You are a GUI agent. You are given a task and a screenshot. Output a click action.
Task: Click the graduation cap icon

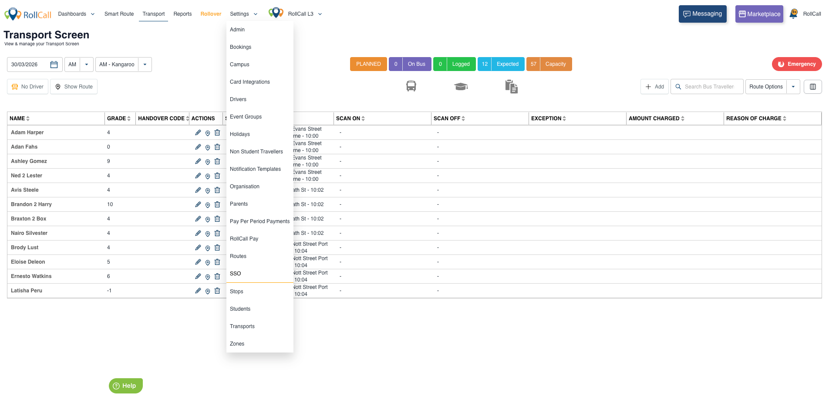(461, 86)
